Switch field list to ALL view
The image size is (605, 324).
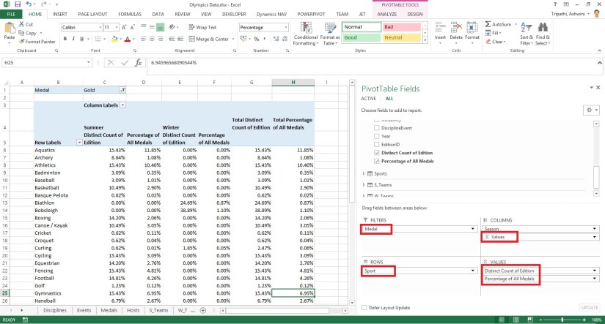(x=389, y=99)
